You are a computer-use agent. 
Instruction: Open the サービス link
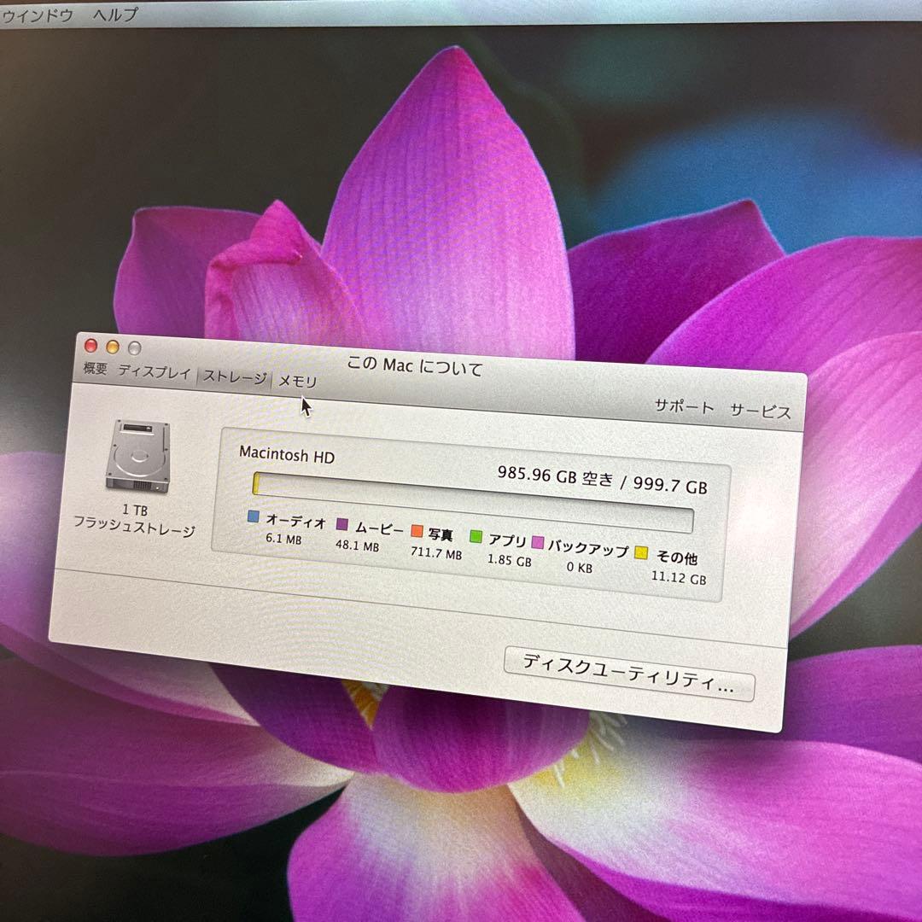pos(760,411)
